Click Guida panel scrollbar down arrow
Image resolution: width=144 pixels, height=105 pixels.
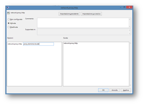(x=130, y=85)
